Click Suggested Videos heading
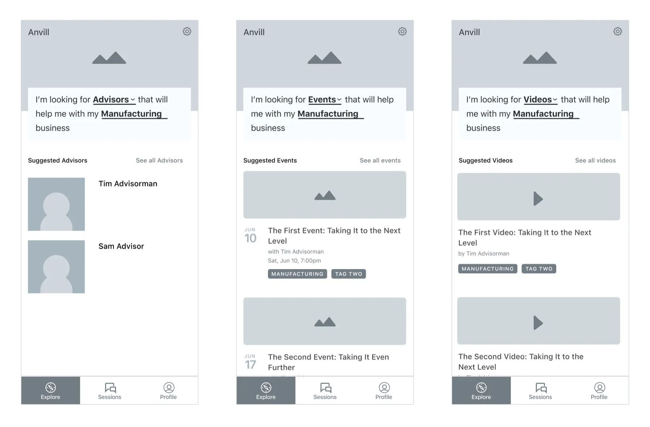The height and width of the screenshot is (427, 650). click(485, 161)
